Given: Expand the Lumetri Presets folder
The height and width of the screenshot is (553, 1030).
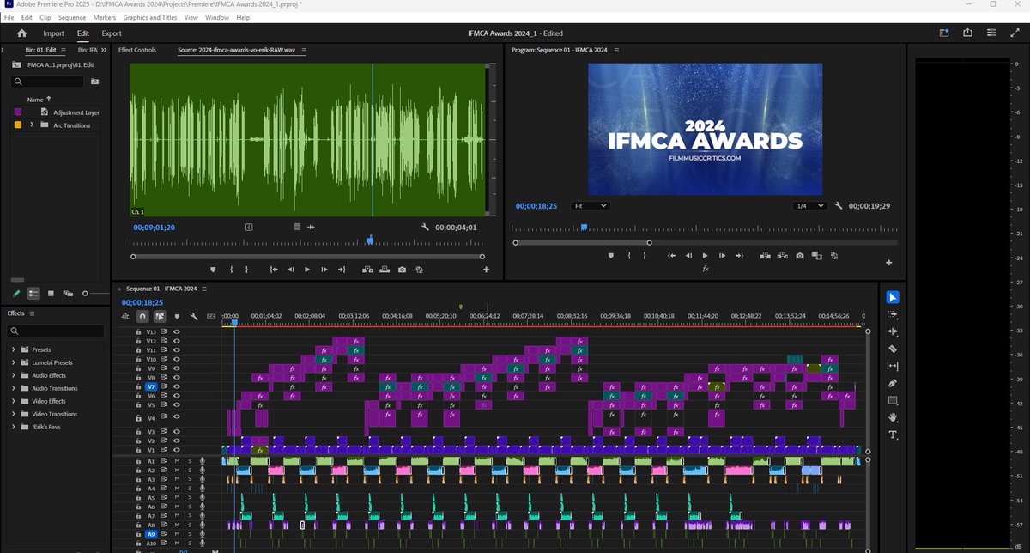Looking at the screenshot, I should click(x=14, y=362).
